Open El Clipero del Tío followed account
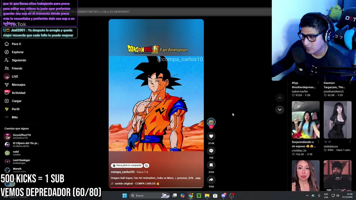The height and width of the screenshot is (200, 356). tap(22, 144)
